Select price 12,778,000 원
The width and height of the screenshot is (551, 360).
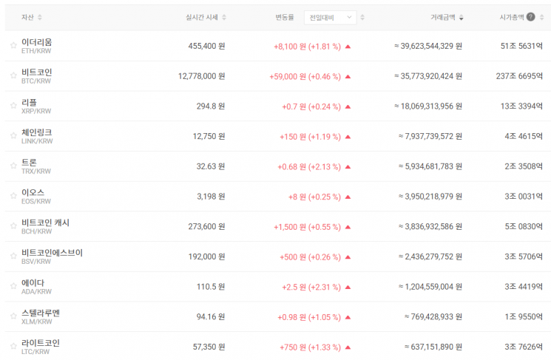201,76
